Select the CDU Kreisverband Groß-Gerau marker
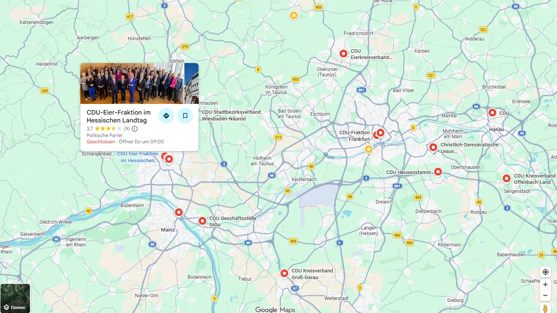 pyautogui.click(x=284, y=273)
